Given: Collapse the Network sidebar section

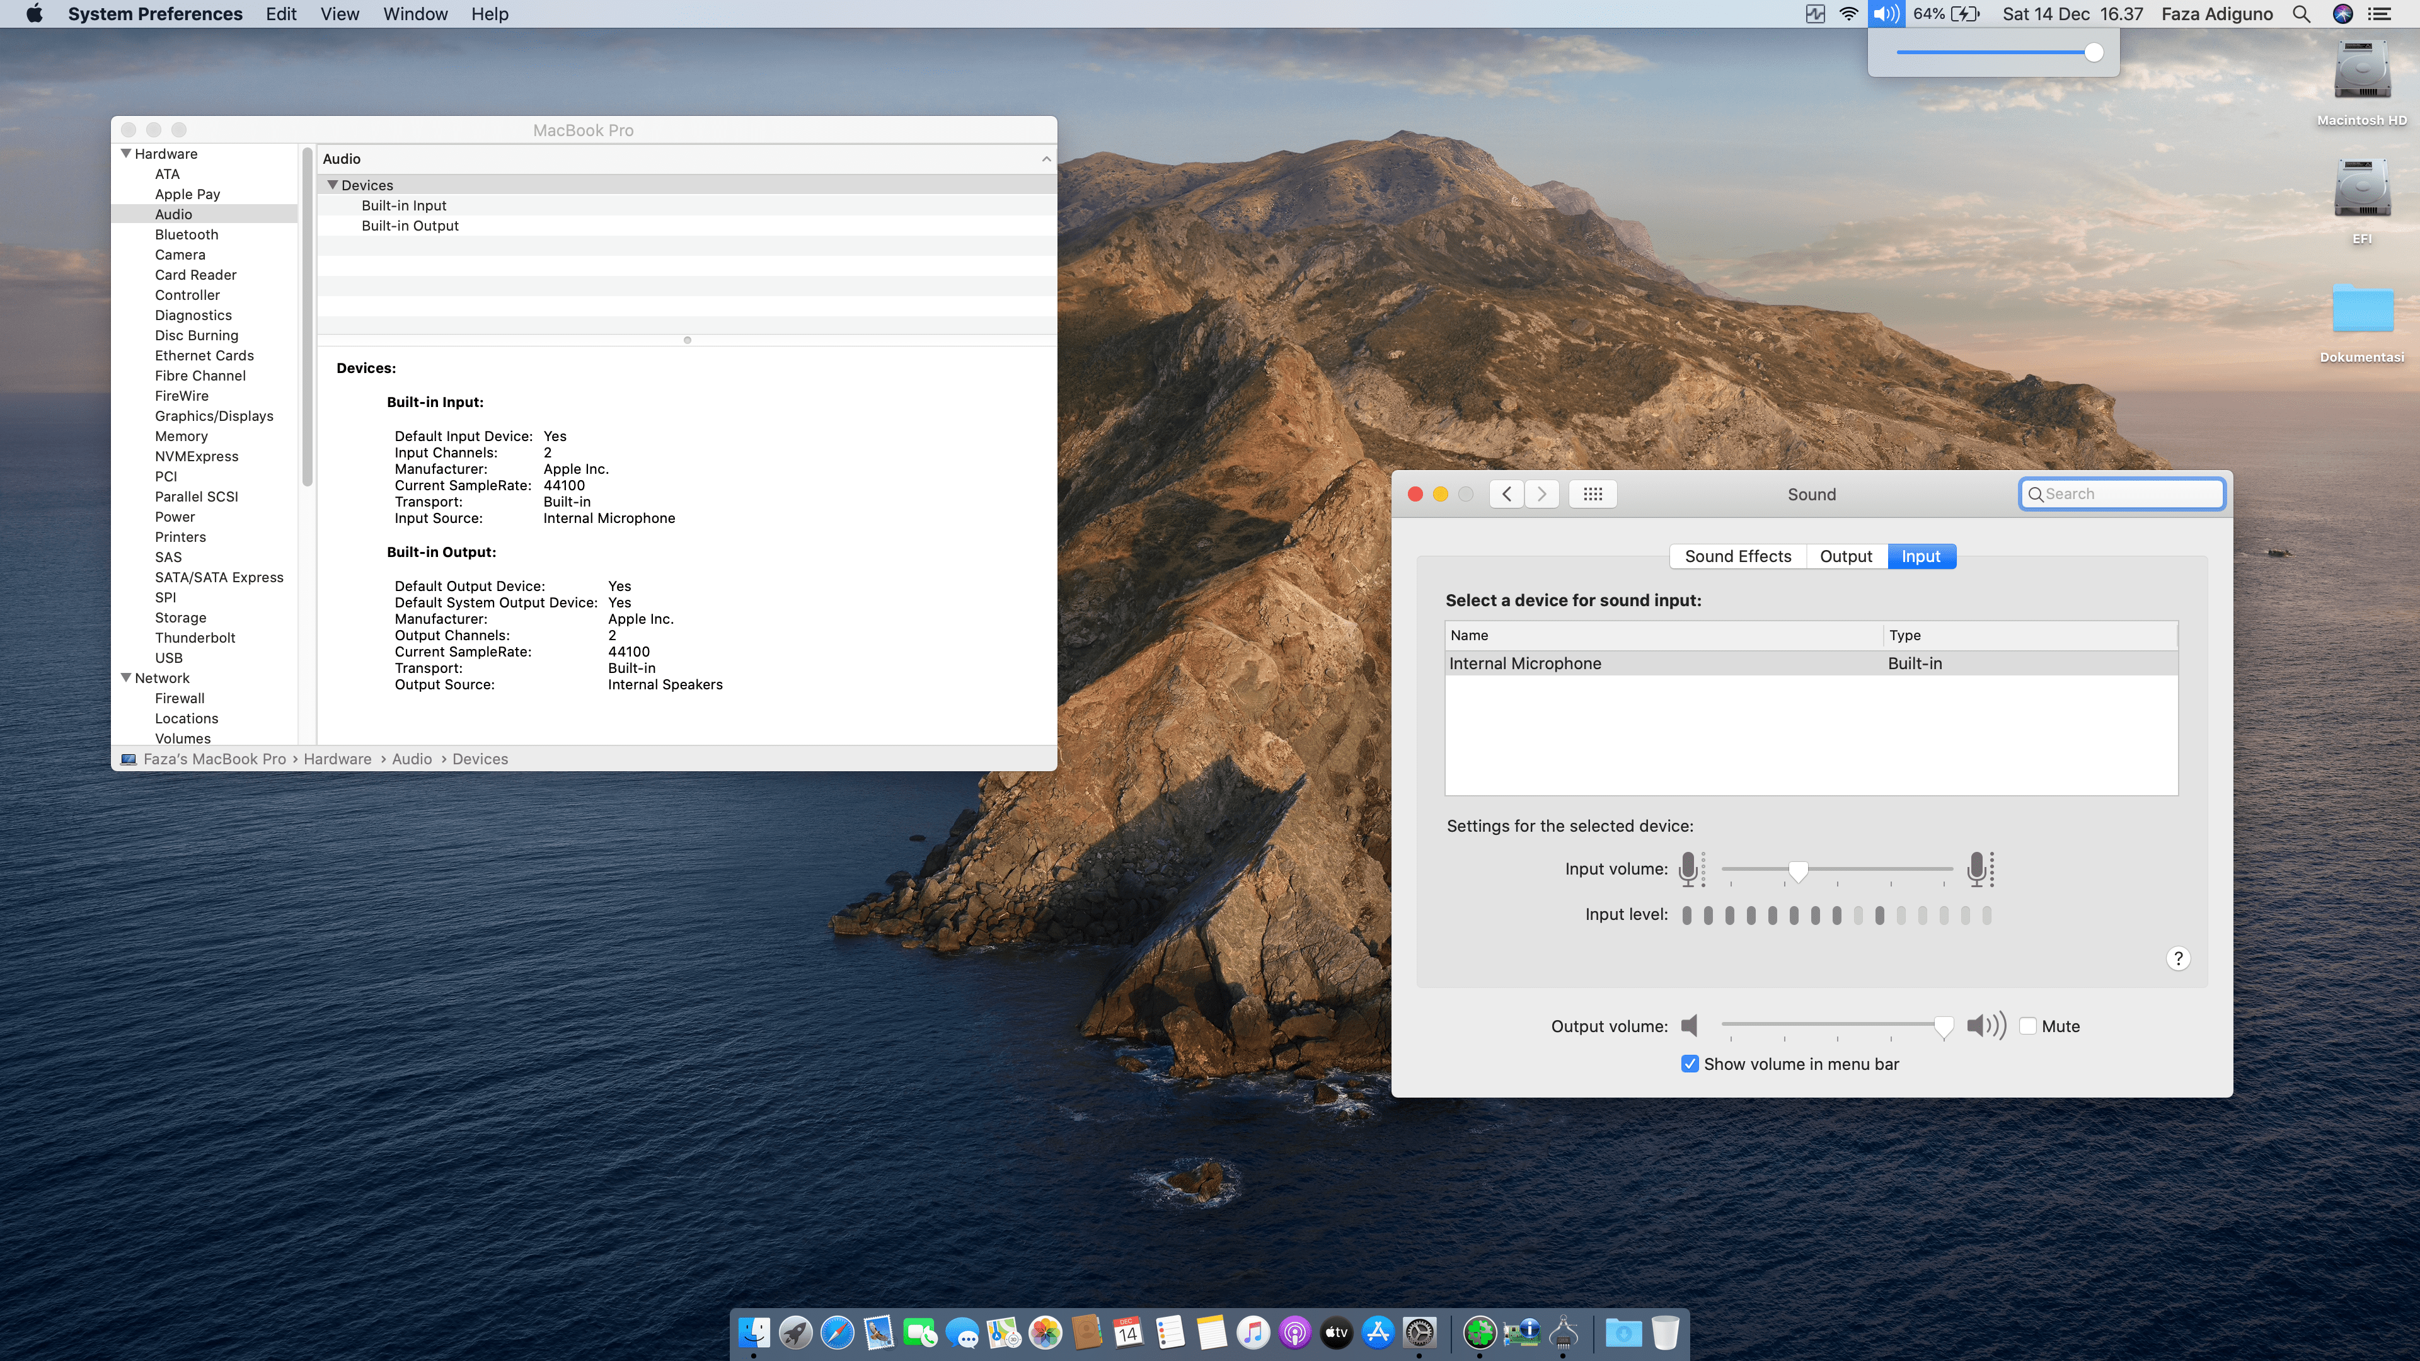Looking at the screenshot, I should 126,677.
